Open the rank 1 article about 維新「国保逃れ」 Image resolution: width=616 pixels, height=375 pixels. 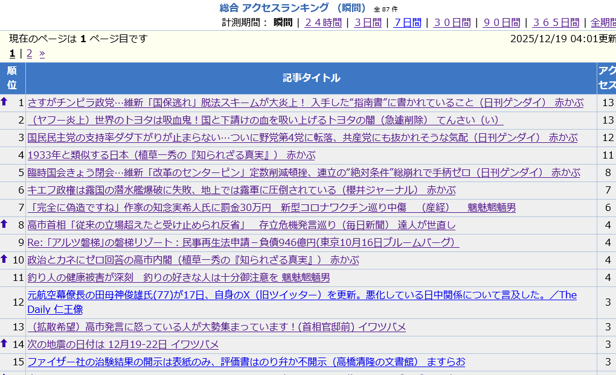click(x=305, y=102)
